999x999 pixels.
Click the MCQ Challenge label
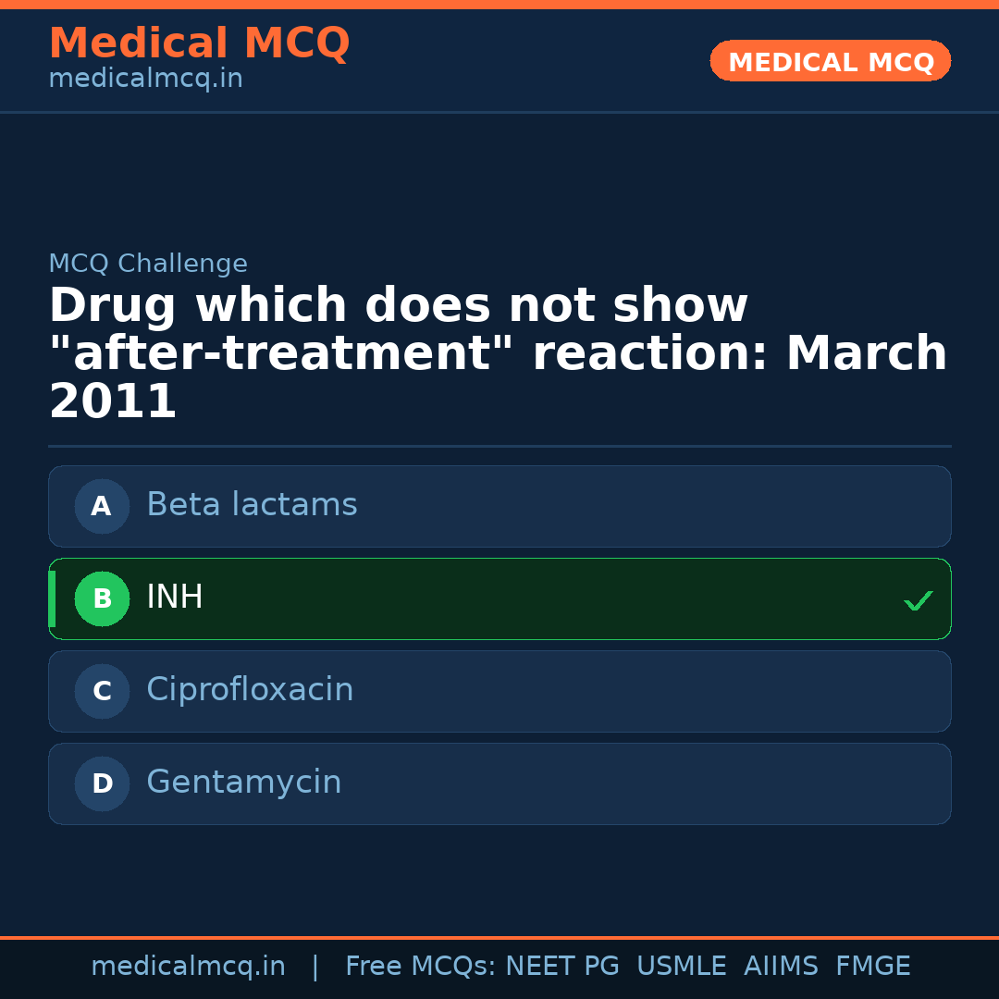pos(148,265)
